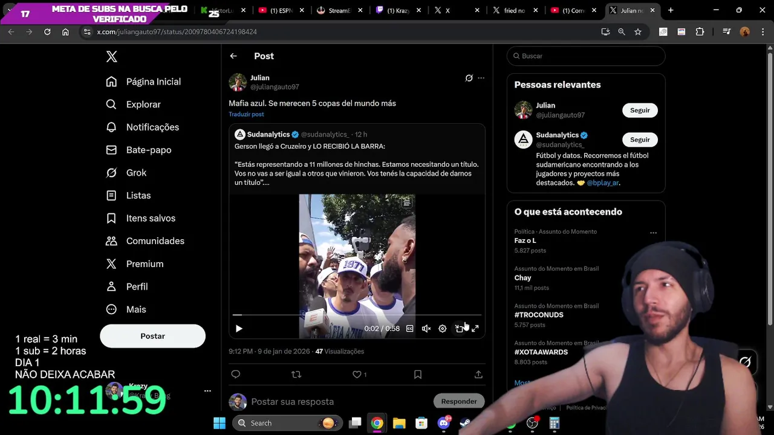Viewport: 774px width, 435px height.
Task: Open video settings gear
Action: [x=443, y=329]
